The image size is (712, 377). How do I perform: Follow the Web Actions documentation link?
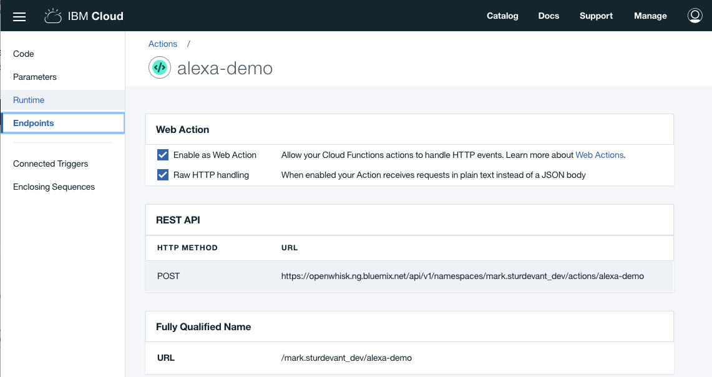point(600,155)
